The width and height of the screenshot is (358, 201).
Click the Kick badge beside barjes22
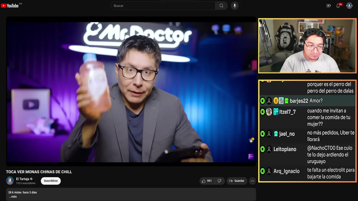263,101
